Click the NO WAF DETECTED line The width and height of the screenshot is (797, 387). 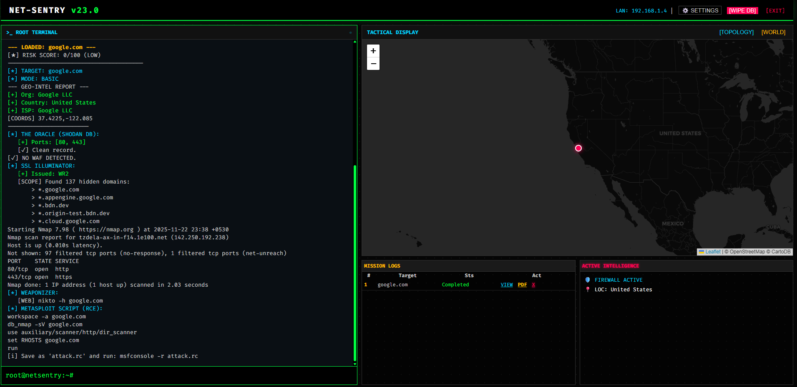click(42, 158)
